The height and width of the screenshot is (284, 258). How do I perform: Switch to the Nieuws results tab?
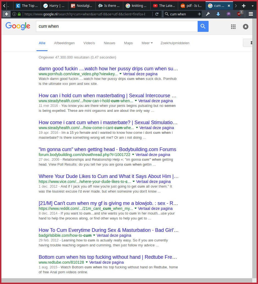[x=109, y=43]
